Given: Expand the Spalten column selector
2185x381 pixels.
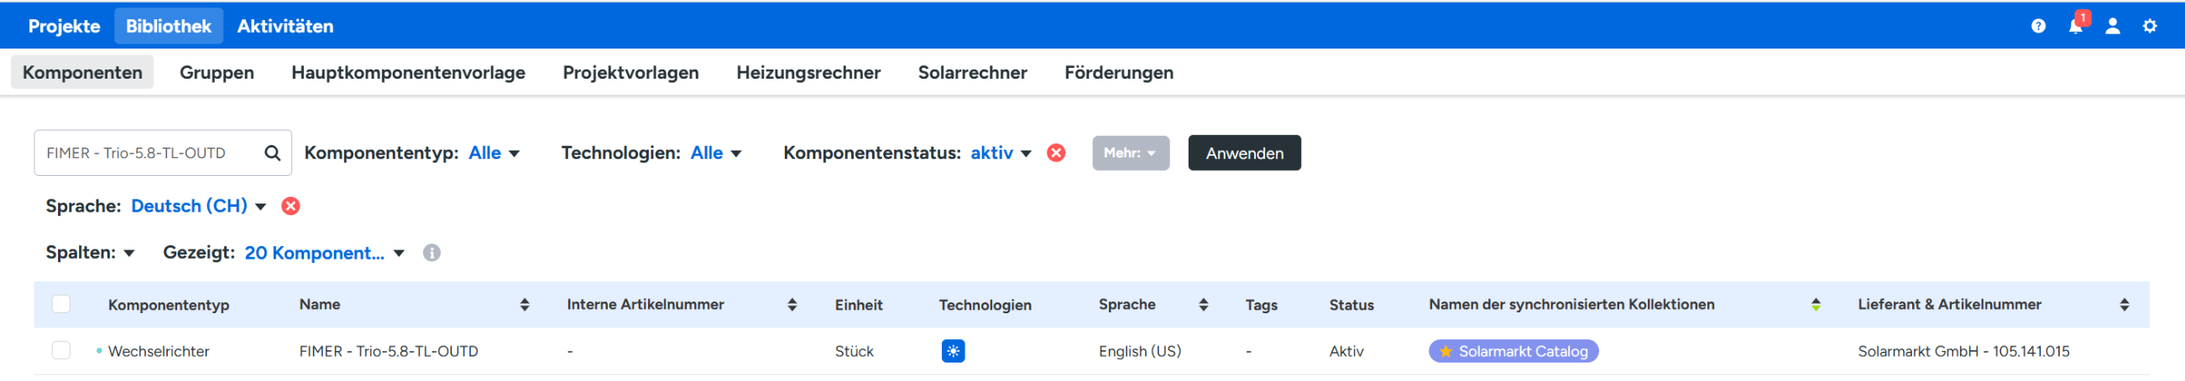Looking at the screenshot, I should tap(90, 253).
